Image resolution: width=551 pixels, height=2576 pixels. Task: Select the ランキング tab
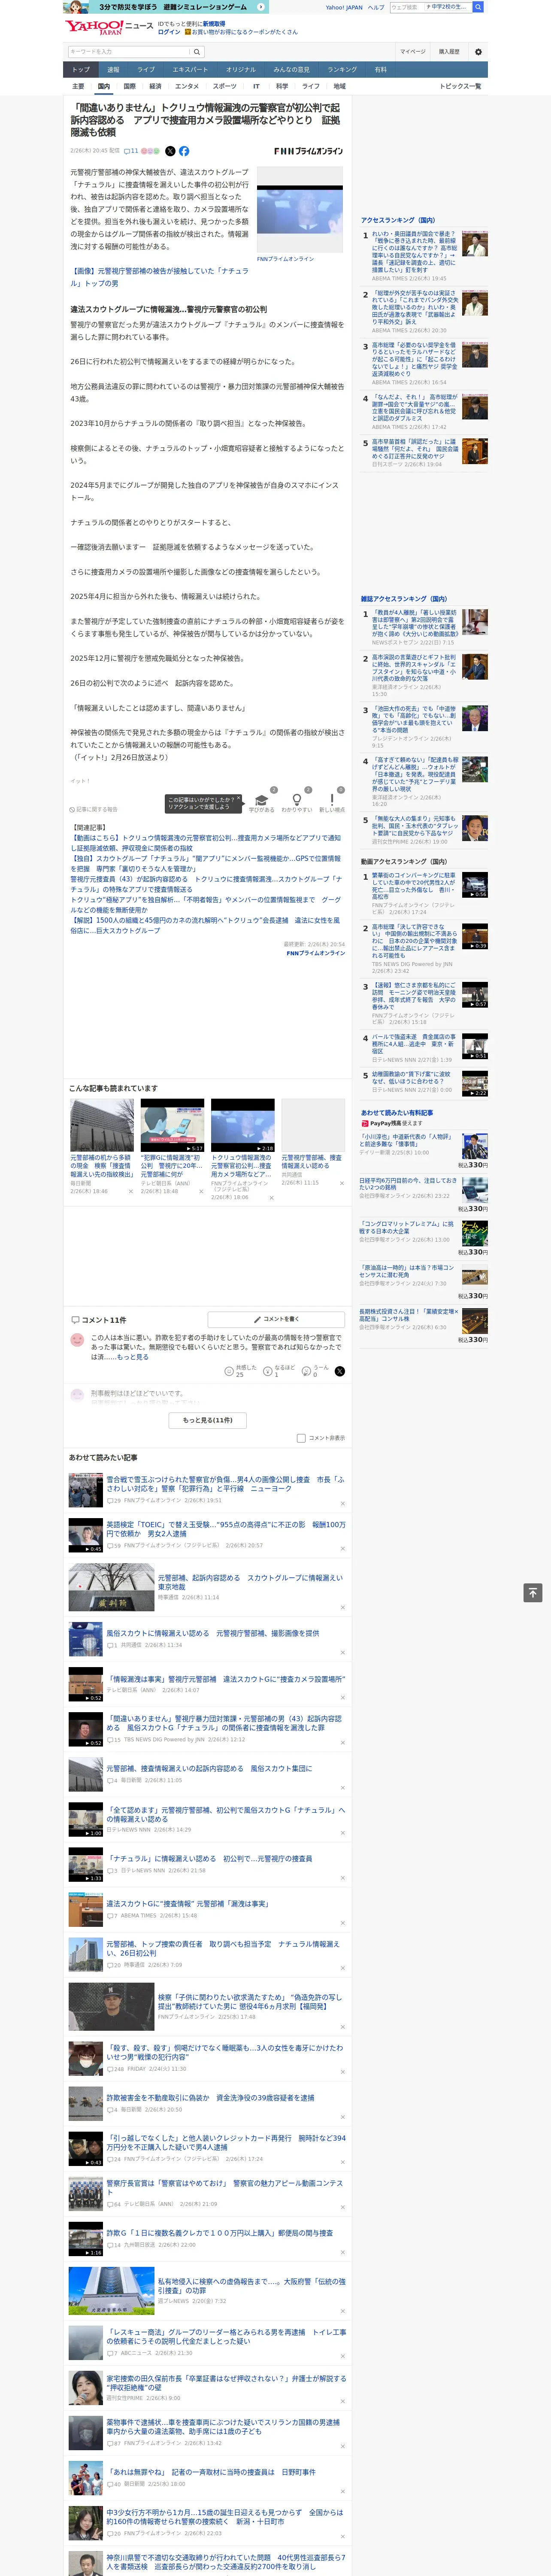[x=342, y=70]
